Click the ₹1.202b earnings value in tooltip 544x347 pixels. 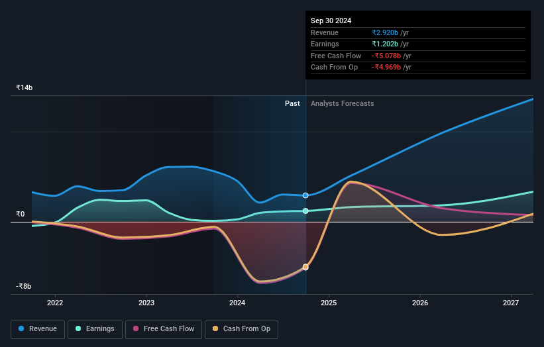click(385, 44)
